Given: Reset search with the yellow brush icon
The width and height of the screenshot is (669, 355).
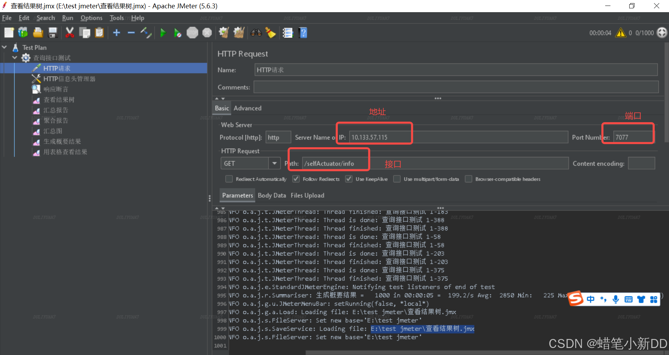Looking at the screenshot, I should tap(271, 33).
